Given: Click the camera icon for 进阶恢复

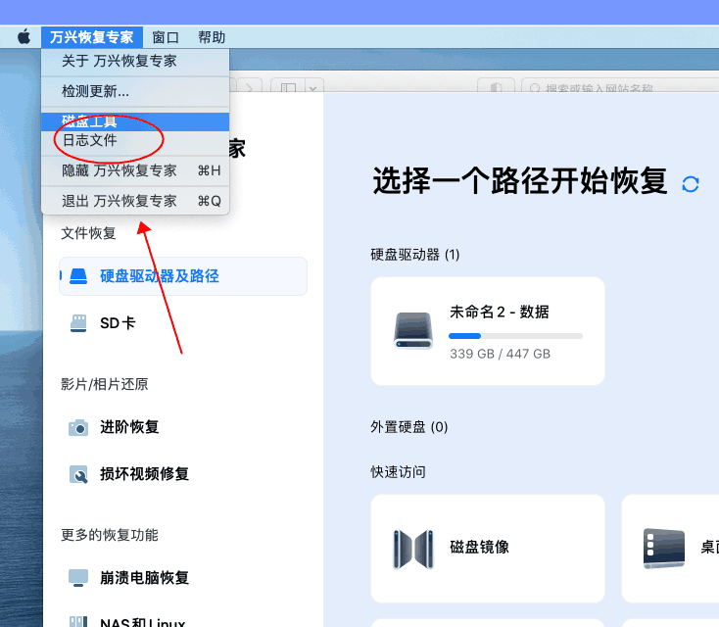Looking at the screenshot, I should coord(78,427).
